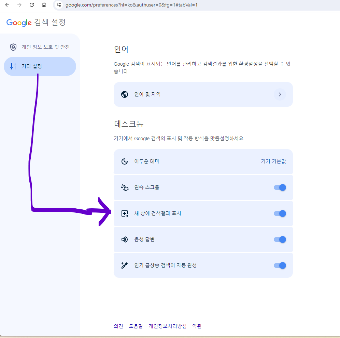Open the 개인정보처리방침 footer link
The width and height of the screenshot is (340, 338).
click(168, 326)
